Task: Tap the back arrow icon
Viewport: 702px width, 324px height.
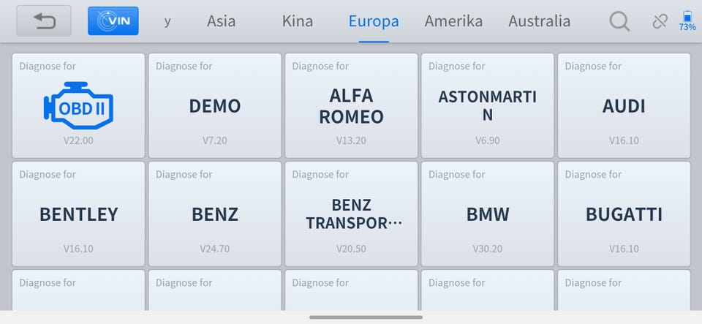Action: 44,21
